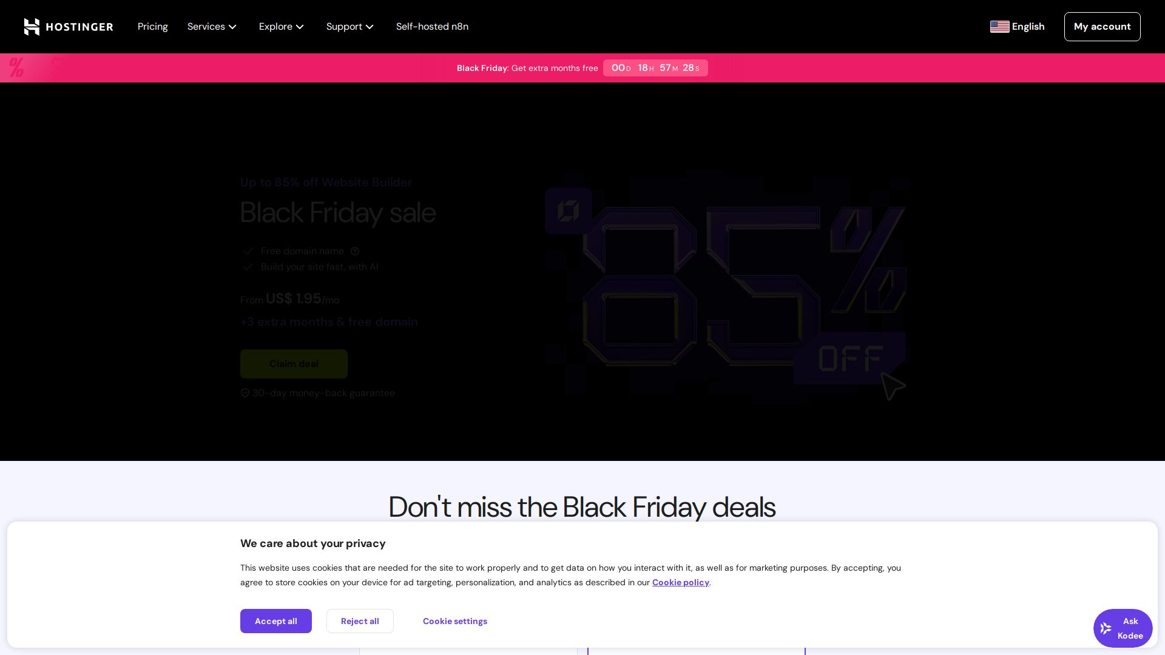Image resolution: width=1165 pixels, height=655 pixels.
Task: Click the money-back guarantee shield icon
Action: (245, 393)
